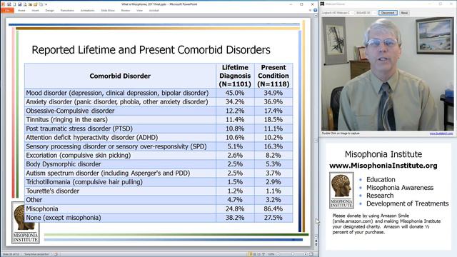
Task: Click the webcam video image
Action: coord(387,74)
